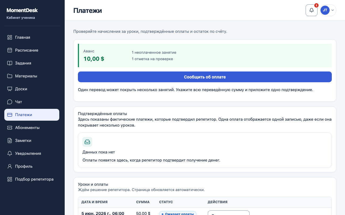The image size is (345, 215).
Task: Click the Подбор репетитора grid icon
Action: point(10,179)
